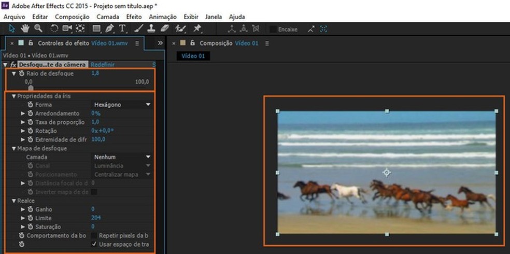
Task: Click Redefinir to reset the effect
Action: pyautogui.click(x=103, y=65)
